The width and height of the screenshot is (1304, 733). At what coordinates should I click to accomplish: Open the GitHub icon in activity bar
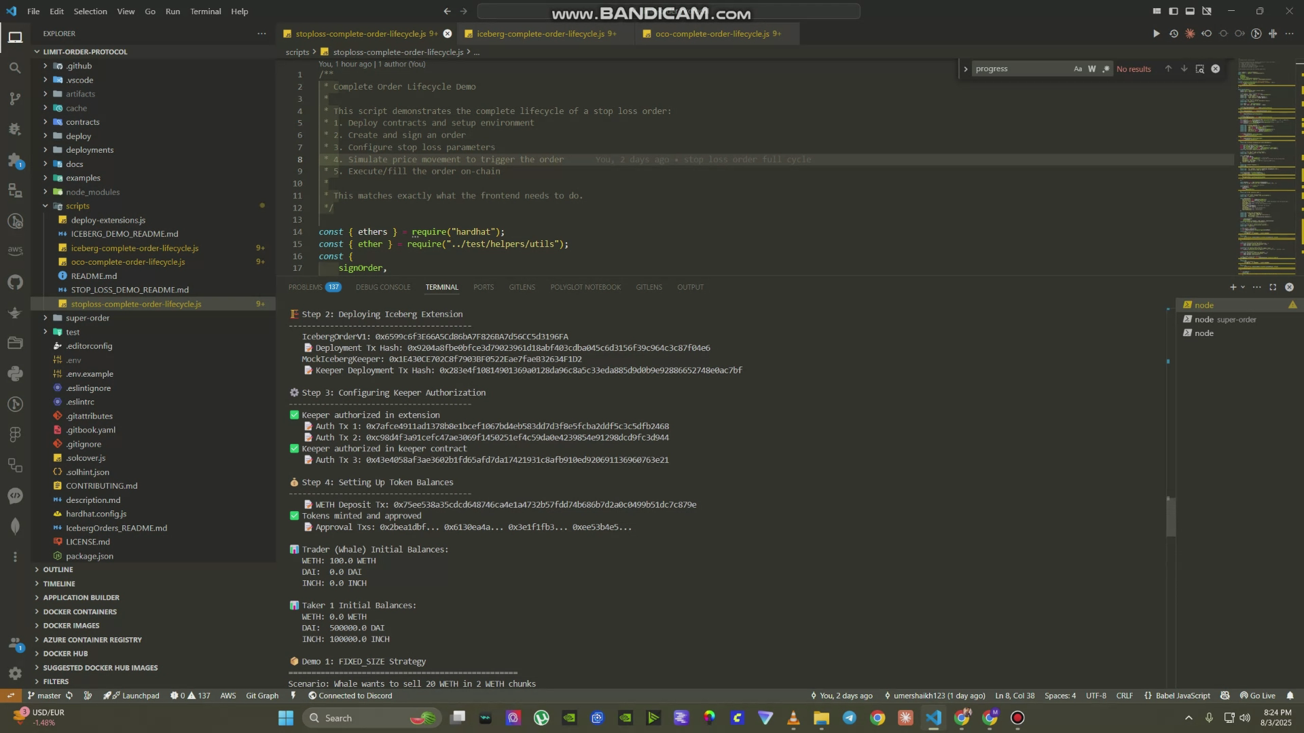coord(15,282)
